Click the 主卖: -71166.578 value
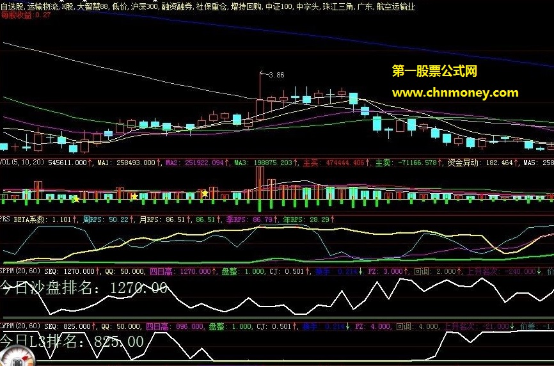The width and height of the screenshot is (554, 366). 406,163
